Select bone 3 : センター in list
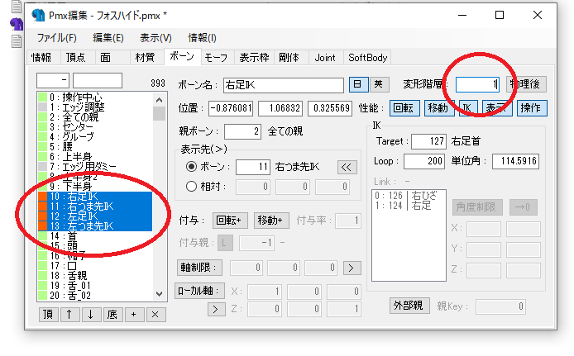 click(95, 127)
